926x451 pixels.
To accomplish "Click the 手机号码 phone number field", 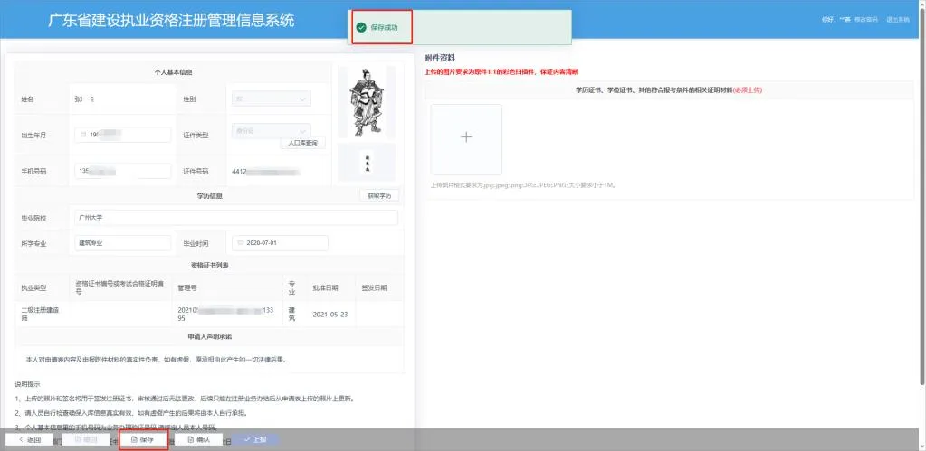I will tap(123, 171).
